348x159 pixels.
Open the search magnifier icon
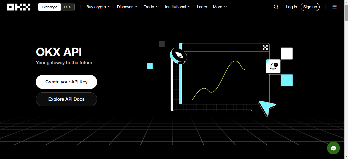(276, 7)
